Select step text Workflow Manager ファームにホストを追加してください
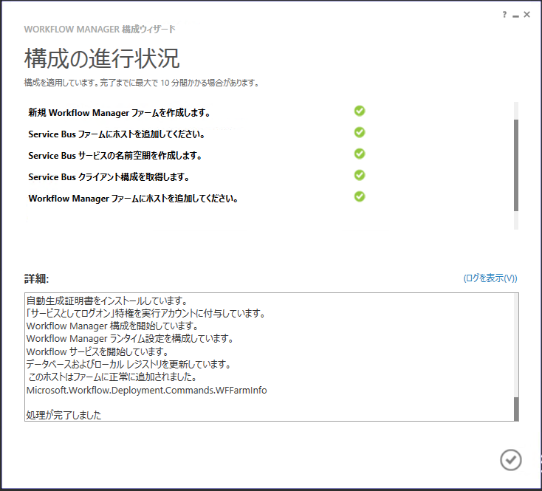 click(x=133, y=199)
